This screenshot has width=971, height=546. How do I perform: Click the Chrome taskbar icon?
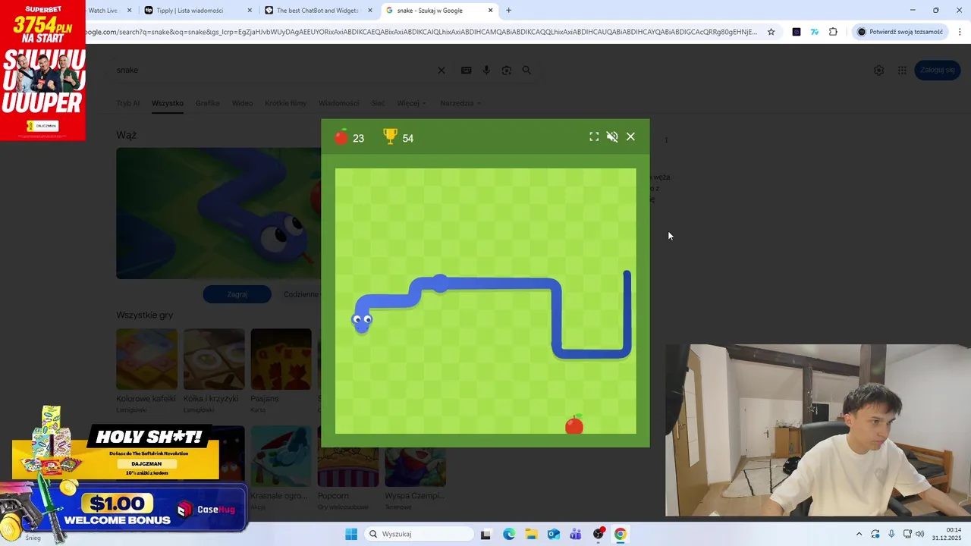(621, 534)
